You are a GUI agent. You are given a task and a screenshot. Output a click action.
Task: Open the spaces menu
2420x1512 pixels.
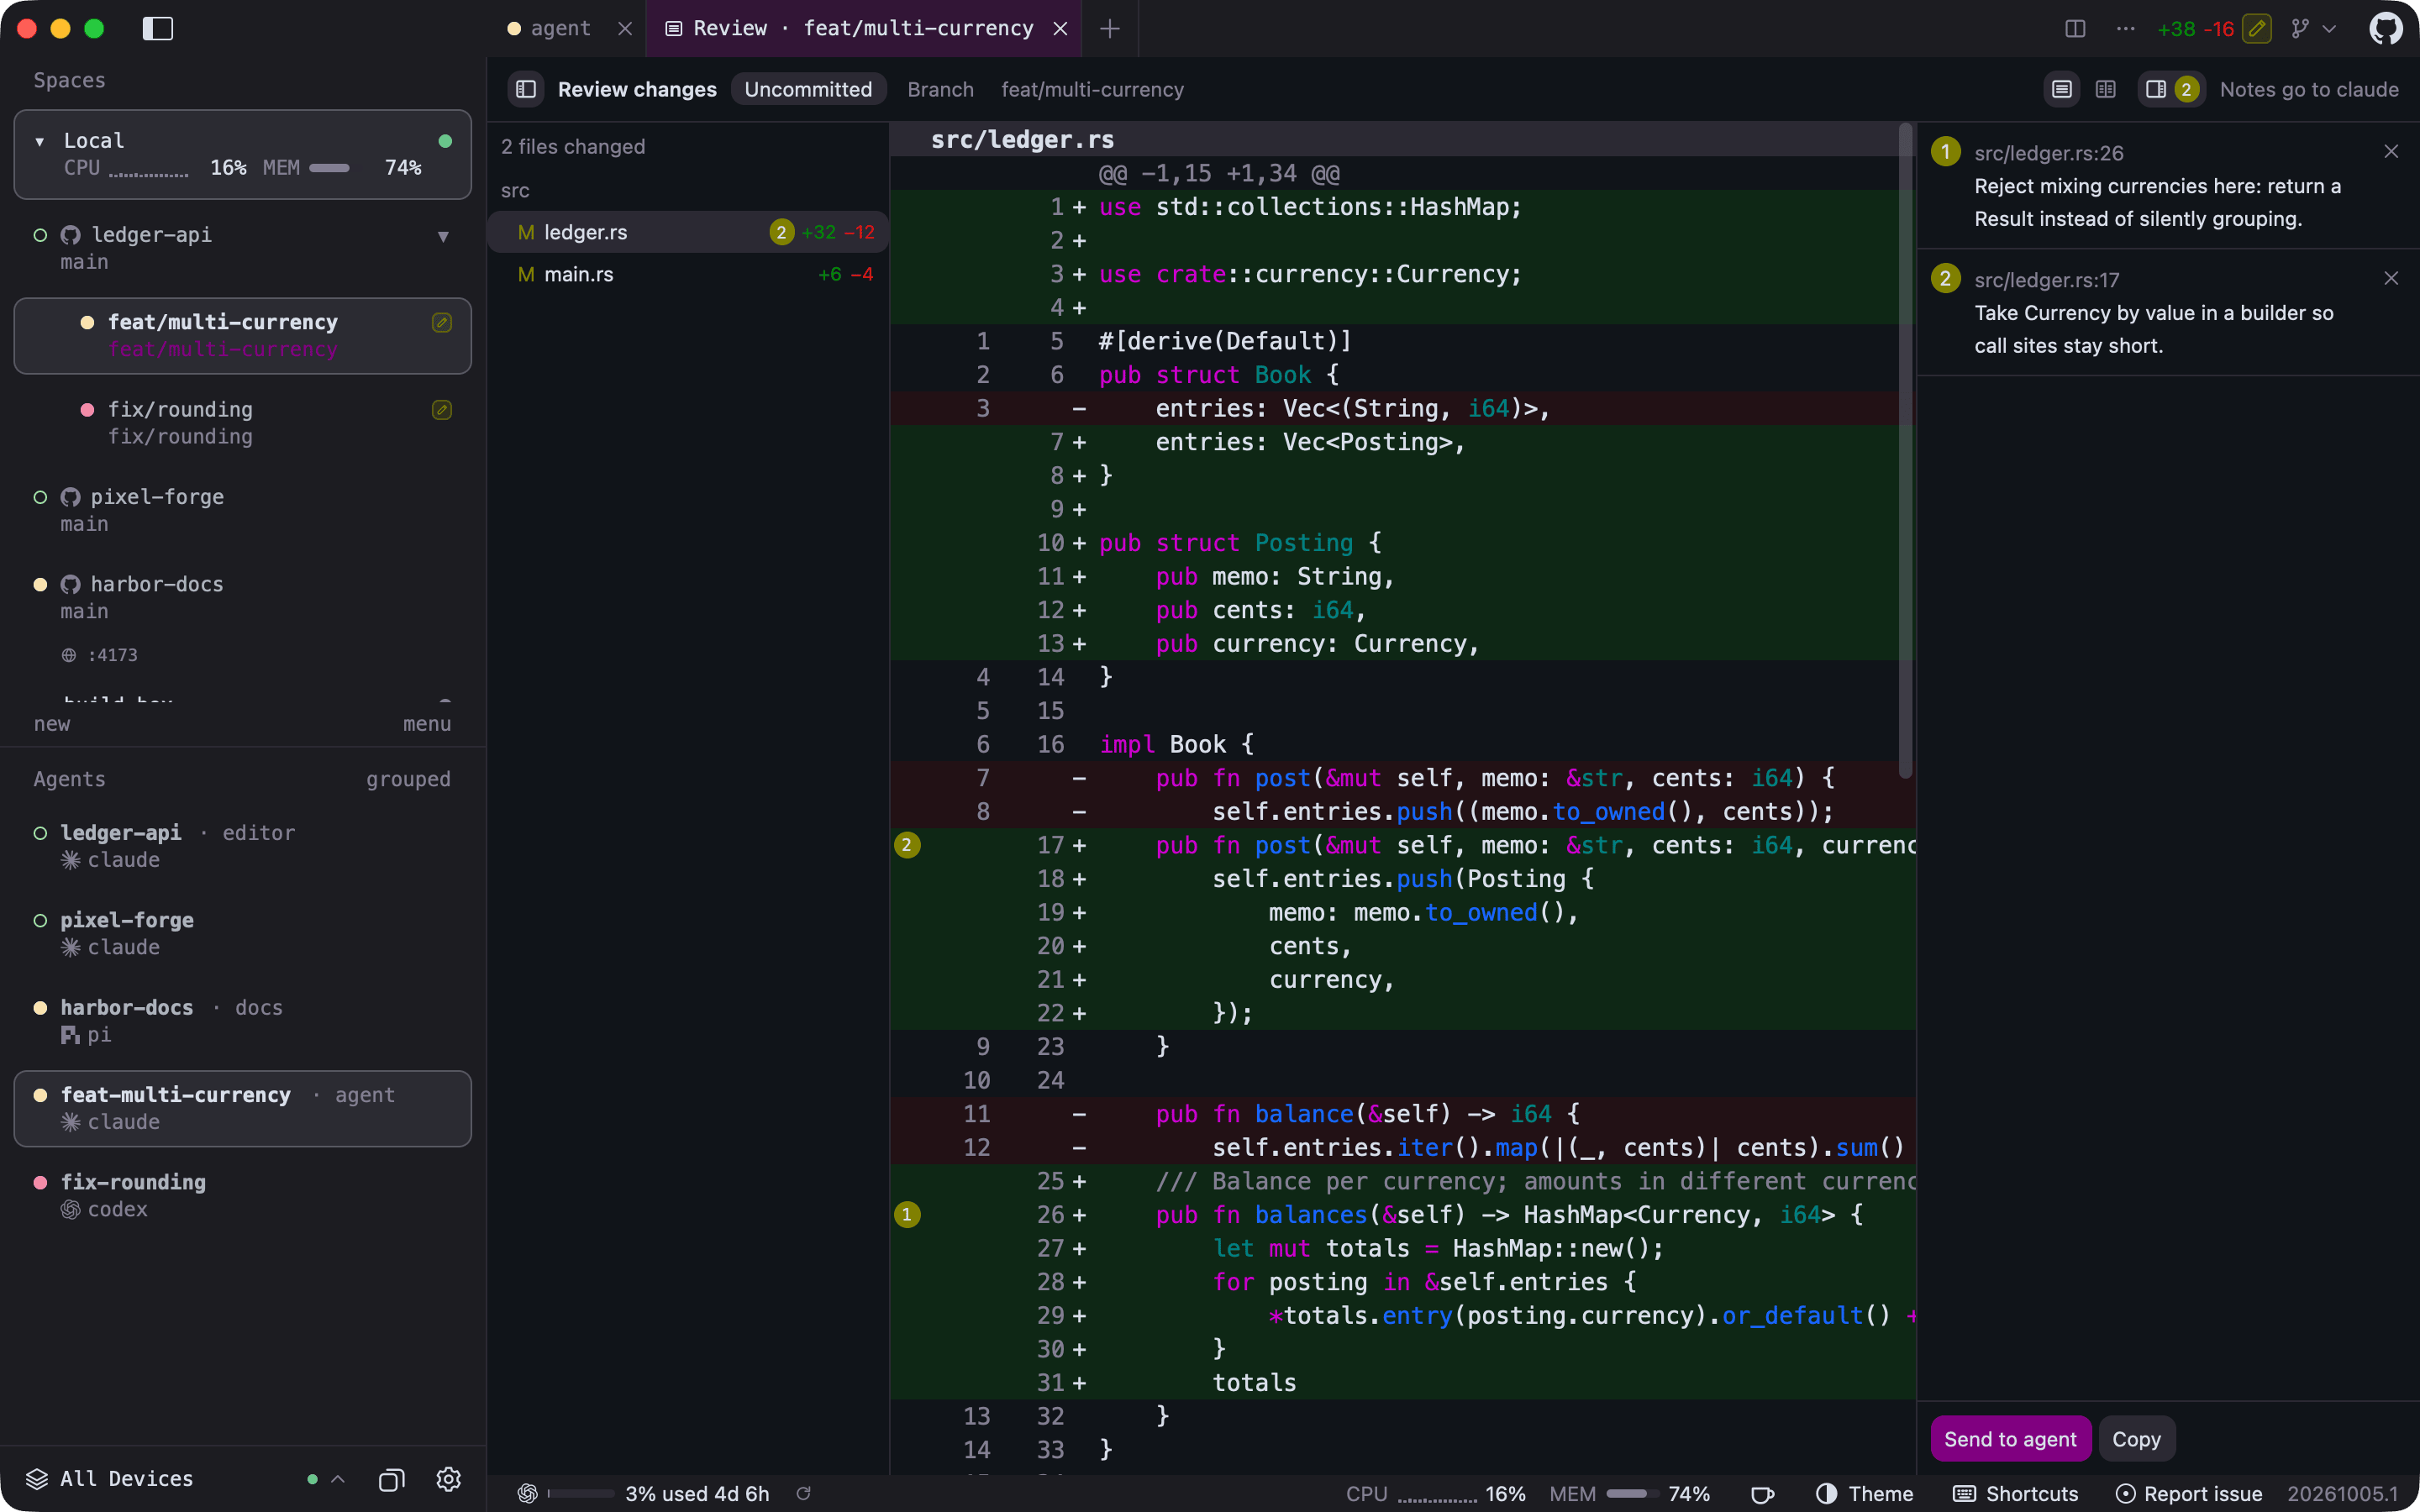(427, 725)
